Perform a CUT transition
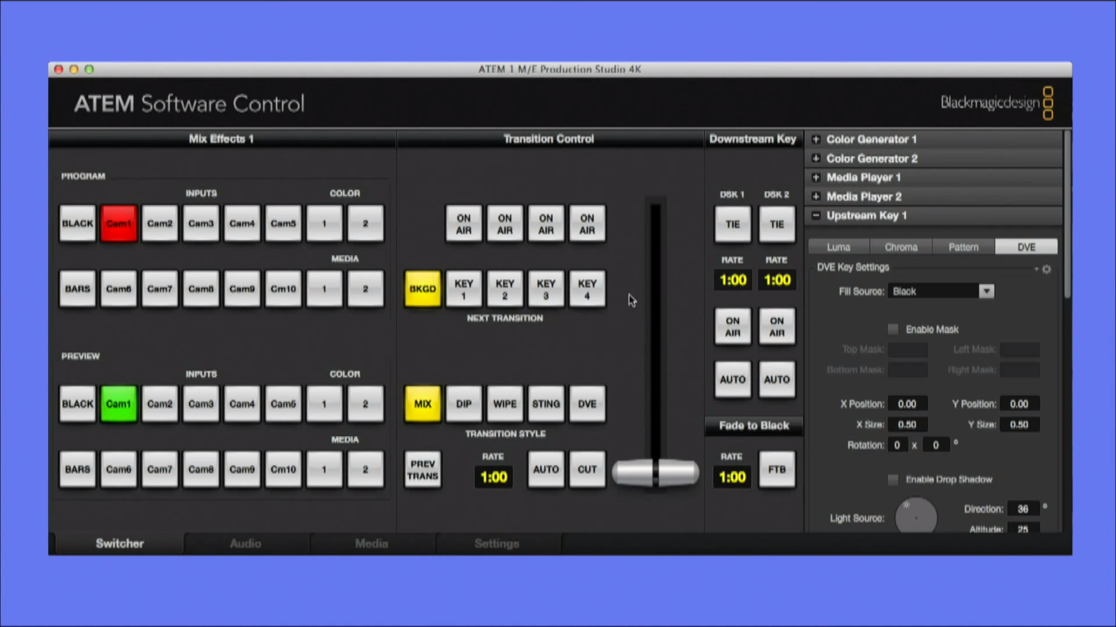Viewport: 1116px width, 627px height. click(x=587, y=470)
